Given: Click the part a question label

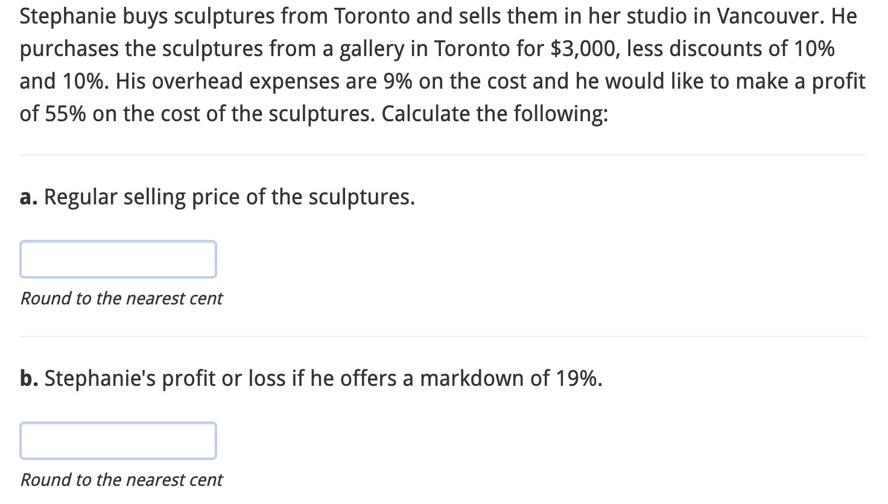Looking at the screenshot, I should (217, 197).
